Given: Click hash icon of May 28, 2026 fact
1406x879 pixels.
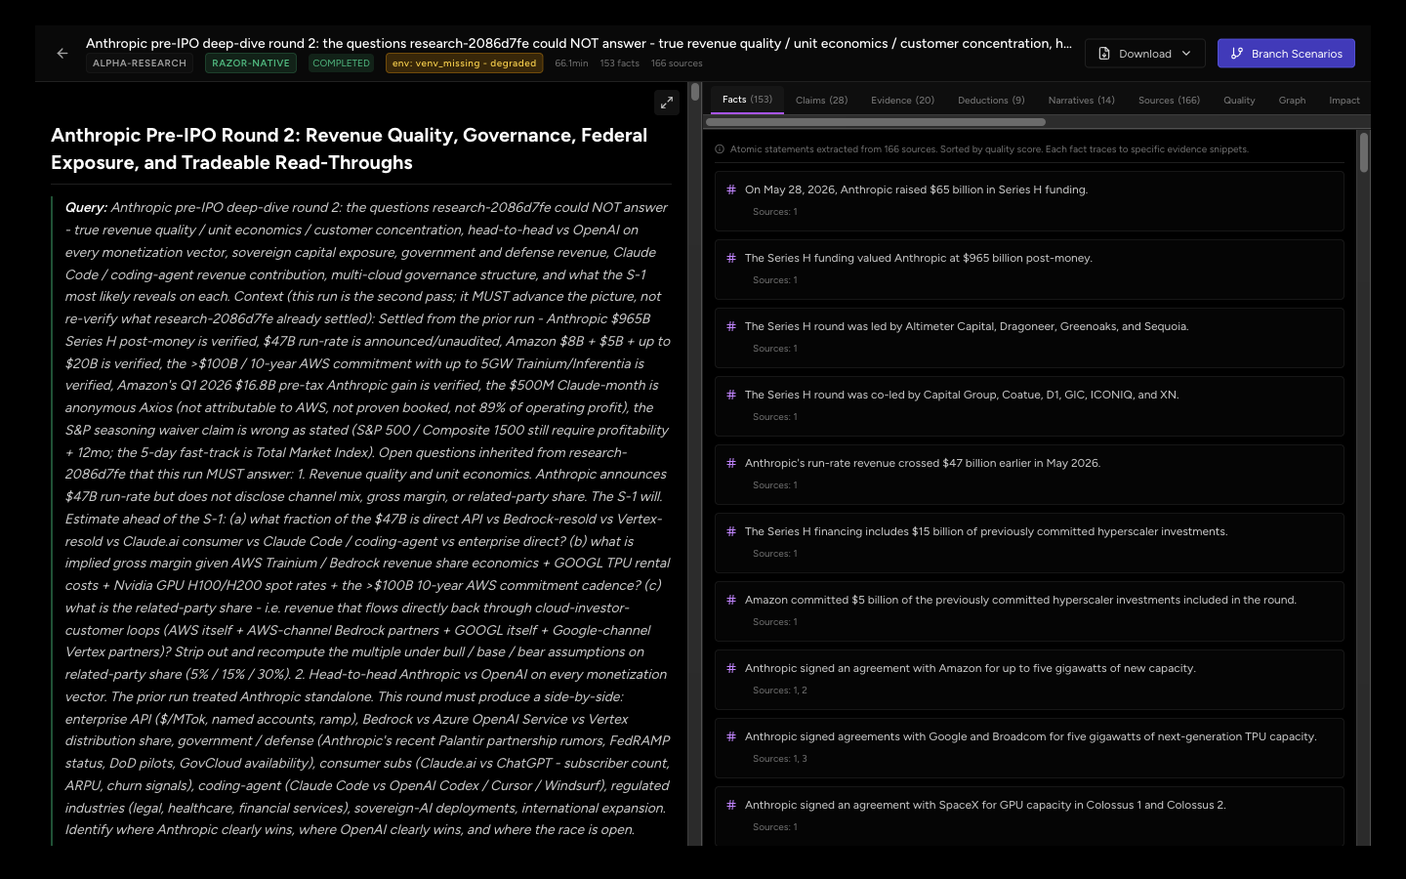Looking at the screenshot, I should point(731,189).
